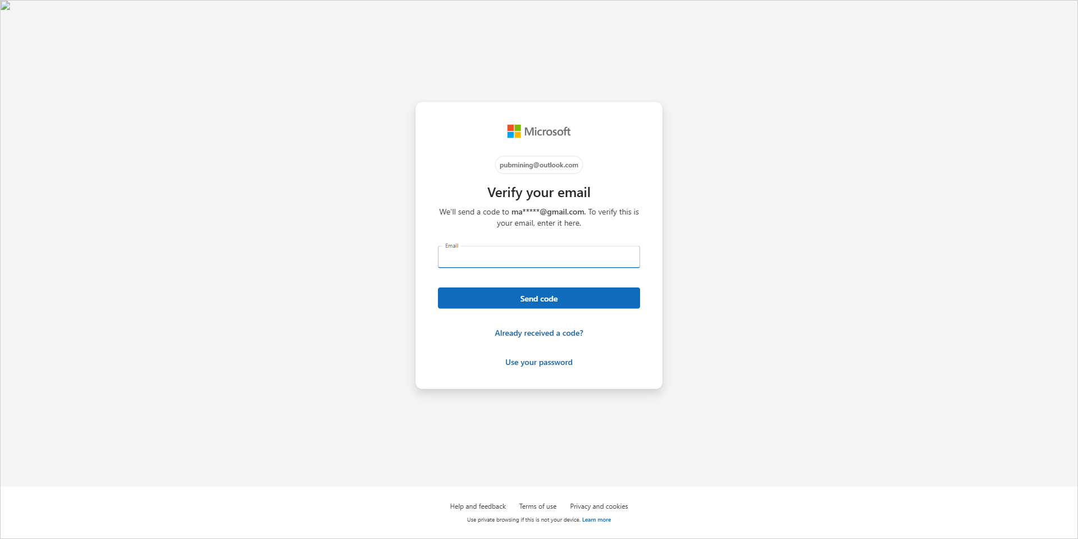Click the Microsoft wordmark text

(547, 131)
